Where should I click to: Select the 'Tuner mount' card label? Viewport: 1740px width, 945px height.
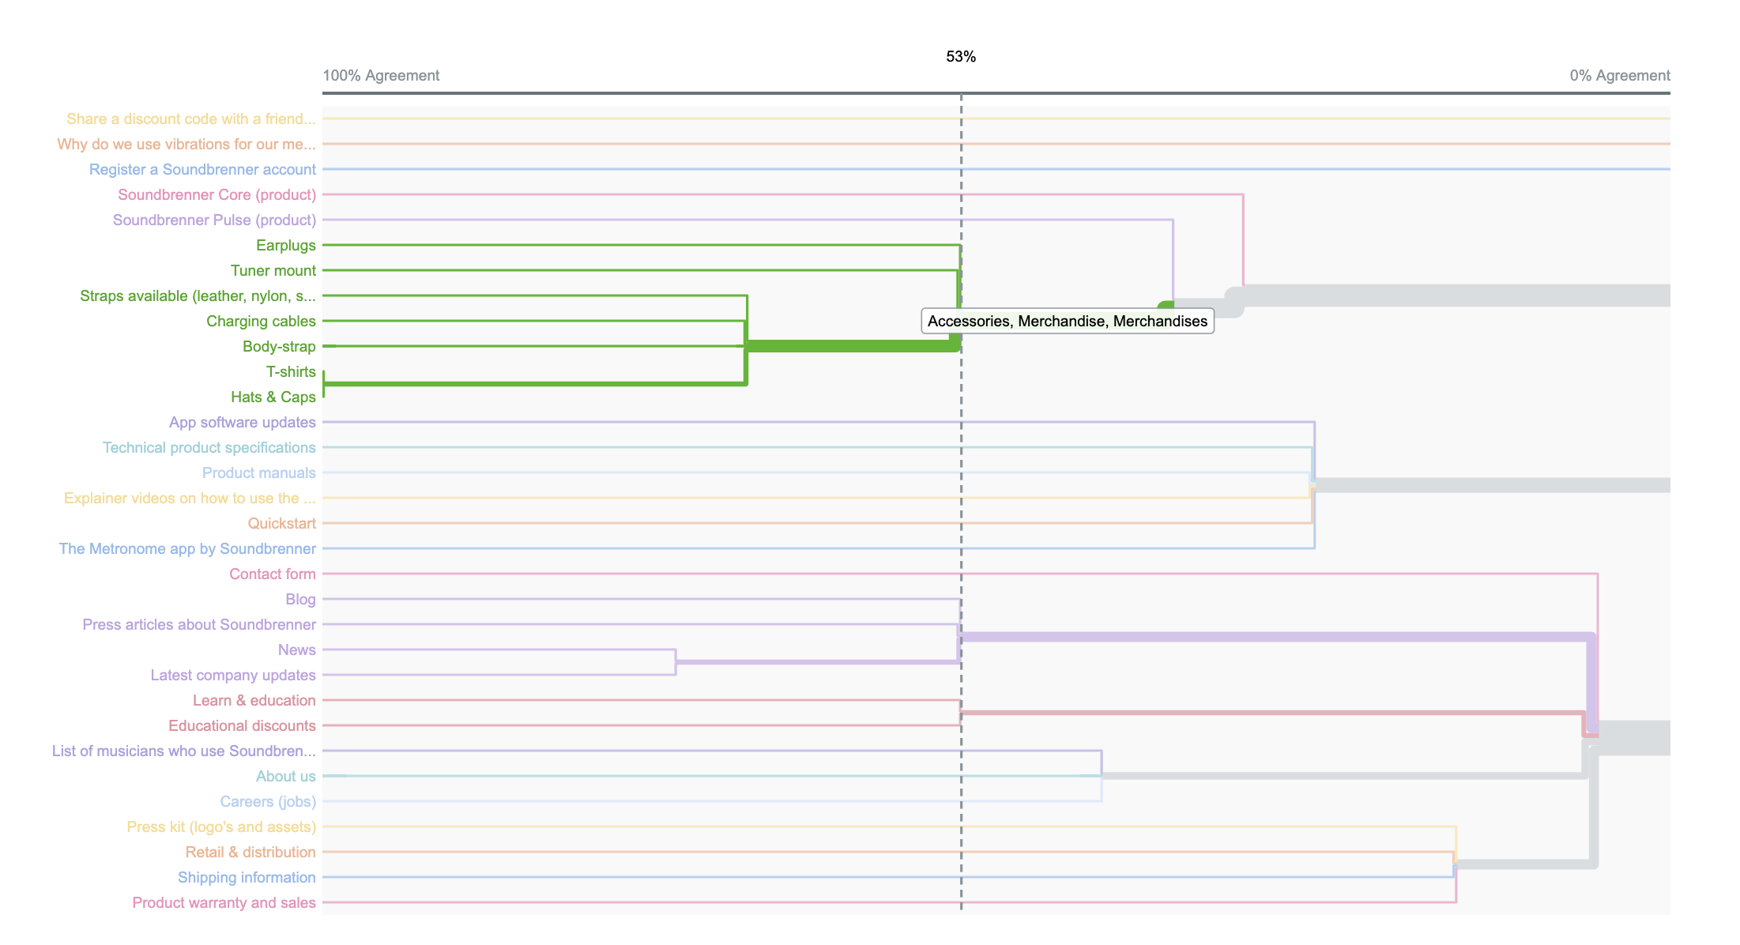click(x=273, y=270)
